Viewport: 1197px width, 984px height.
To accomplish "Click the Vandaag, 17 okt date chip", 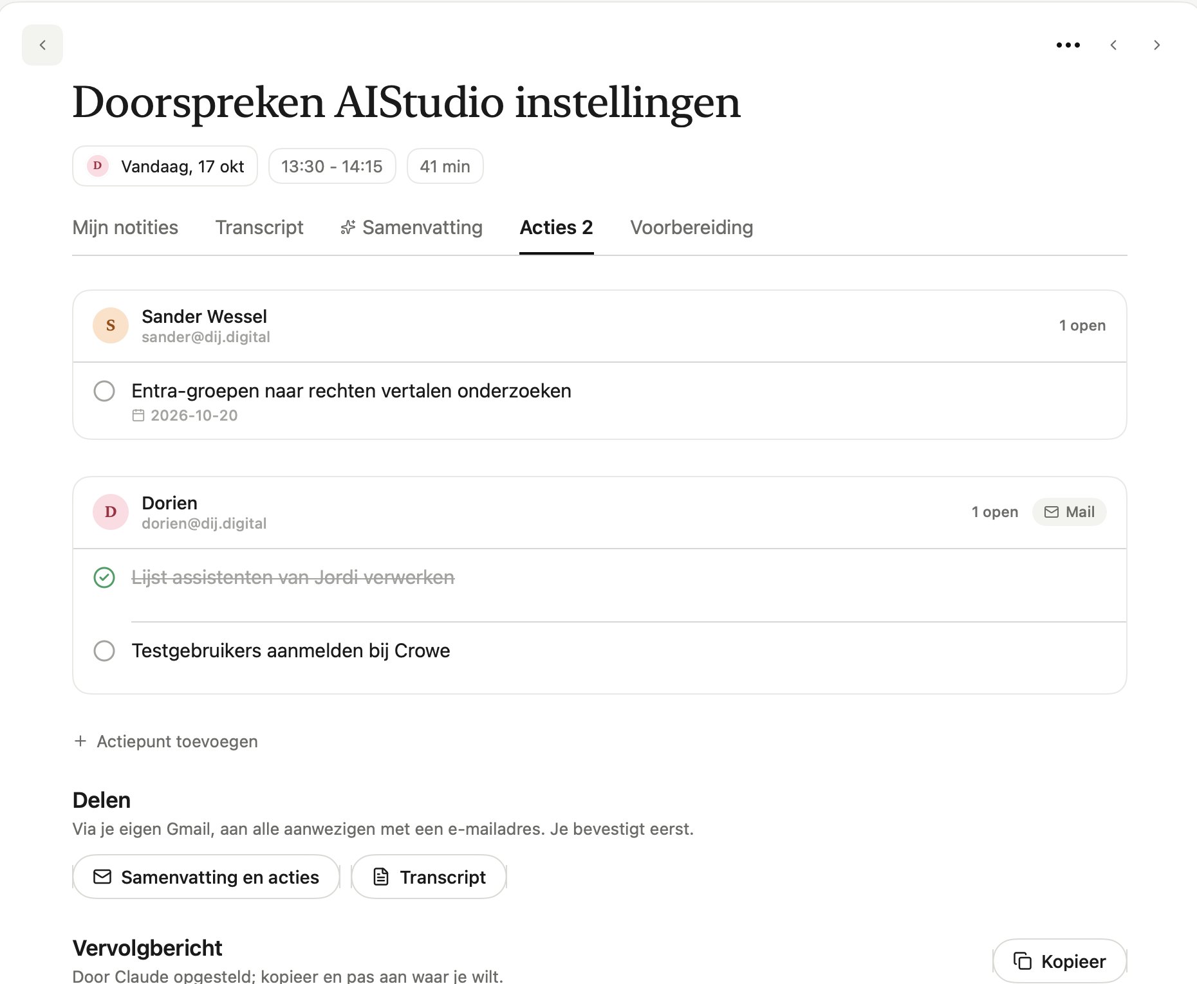I will tap(165, 166).
